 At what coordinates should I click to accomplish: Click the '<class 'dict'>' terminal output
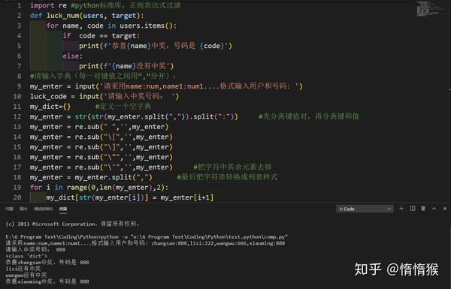tap(26, 256)
